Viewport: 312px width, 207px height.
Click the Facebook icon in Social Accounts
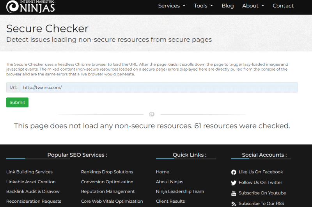pyautogui.click(x=234, y=172)
